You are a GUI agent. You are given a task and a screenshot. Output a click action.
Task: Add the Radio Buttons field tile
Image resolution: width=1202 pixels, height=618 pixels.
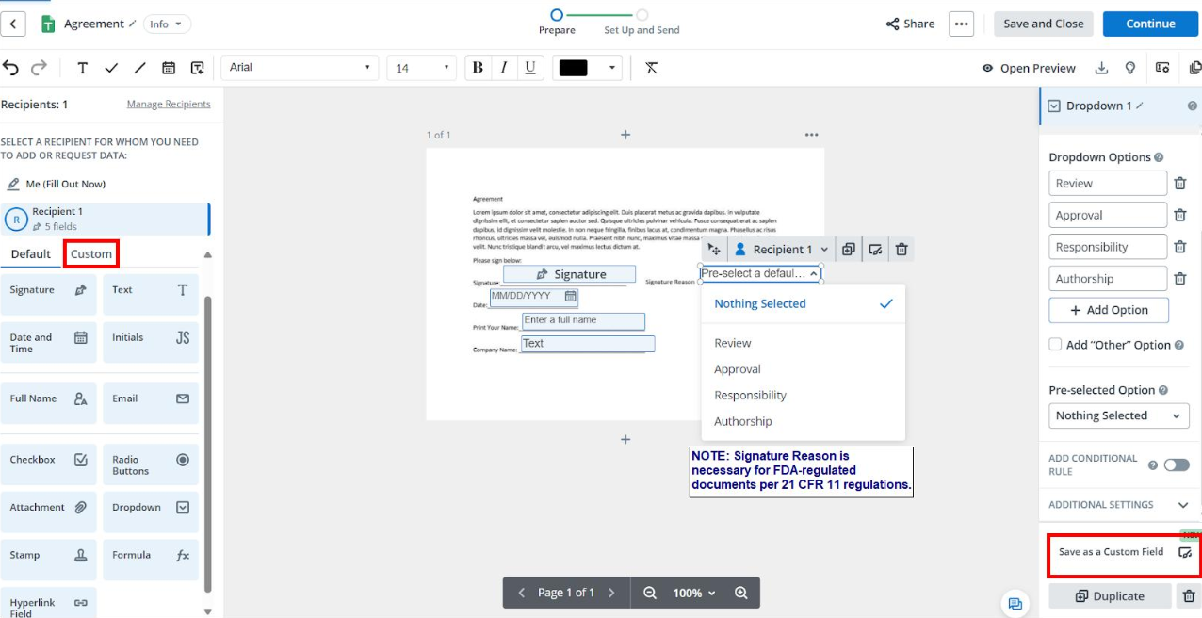coord(151,465)
